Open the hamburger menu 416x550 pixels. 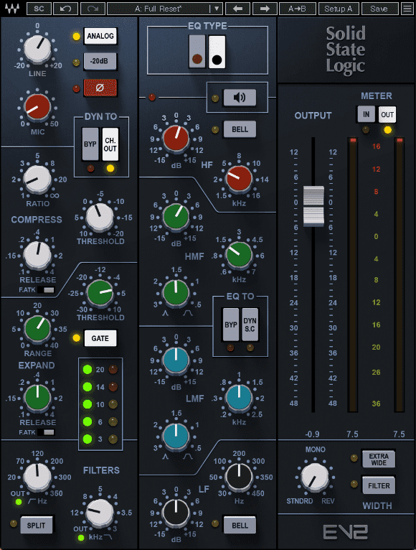(x=407, y=9)
